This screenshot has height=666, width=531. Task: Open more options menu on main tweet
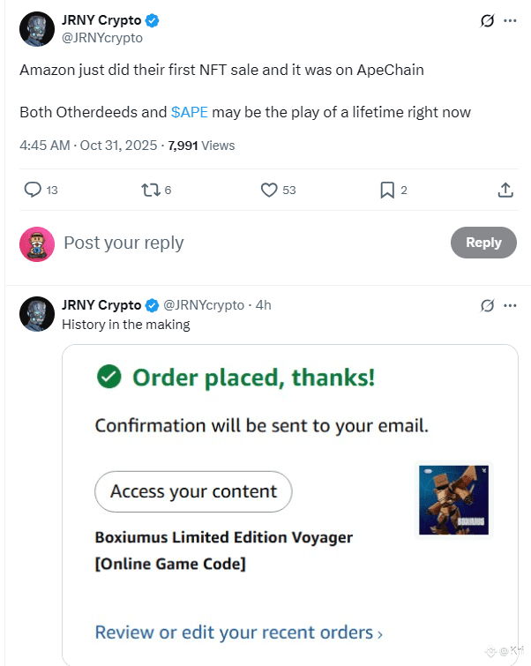tap(510, 20)
